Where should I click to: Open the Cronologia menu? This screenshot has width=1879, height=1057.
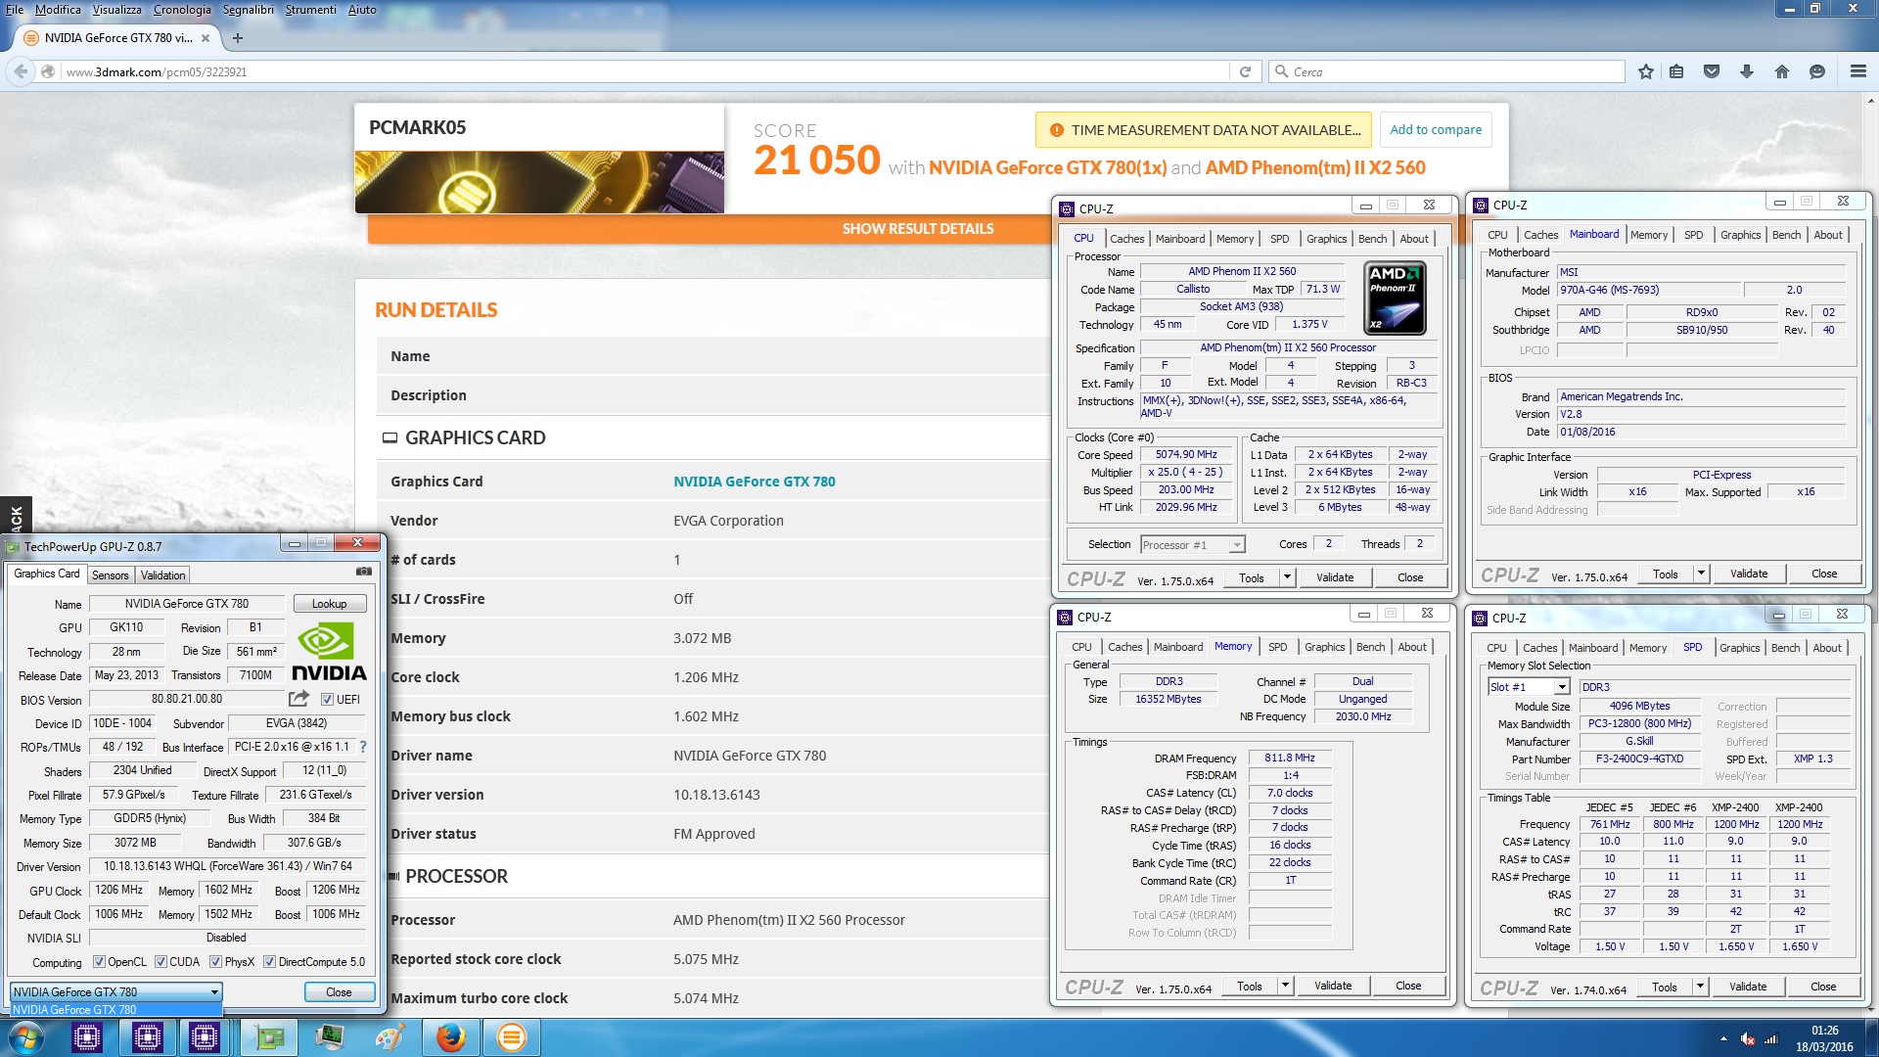click(182, 10)
